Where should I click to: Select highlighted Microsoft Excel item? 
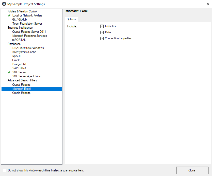coord(32,89)
